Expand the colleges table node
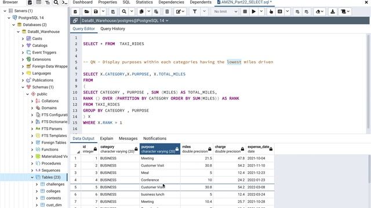Image resolution: width=371 pixels, height=208 pixels. [37, 191]
